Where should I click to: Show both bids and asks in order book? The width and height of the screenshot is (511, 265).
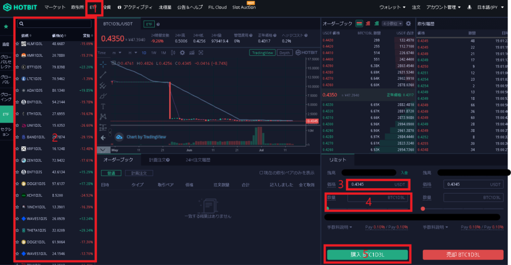point(359,23)
